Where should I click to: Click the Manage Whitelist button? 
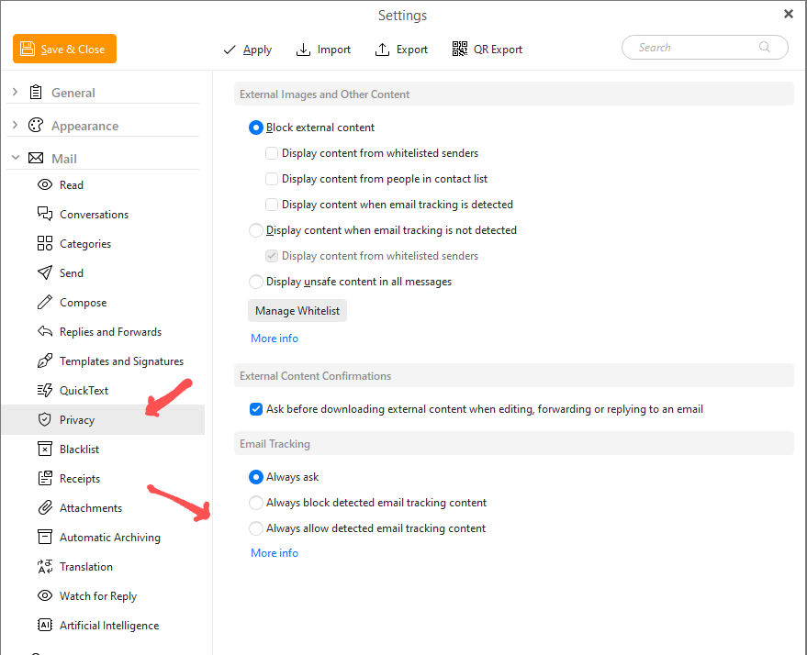(x=297, y=311)
